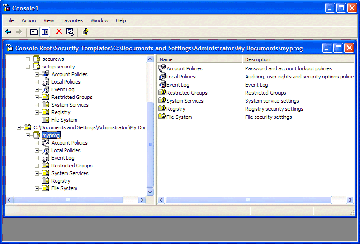Click Account Policies icon under myprog
The image size is (360, 244).
[46, 143]
